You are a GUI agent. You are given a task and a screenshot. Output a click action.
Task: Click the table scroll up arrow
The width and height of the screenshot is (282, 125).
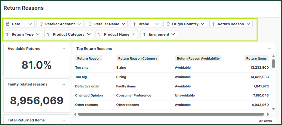tap(274, 56)
